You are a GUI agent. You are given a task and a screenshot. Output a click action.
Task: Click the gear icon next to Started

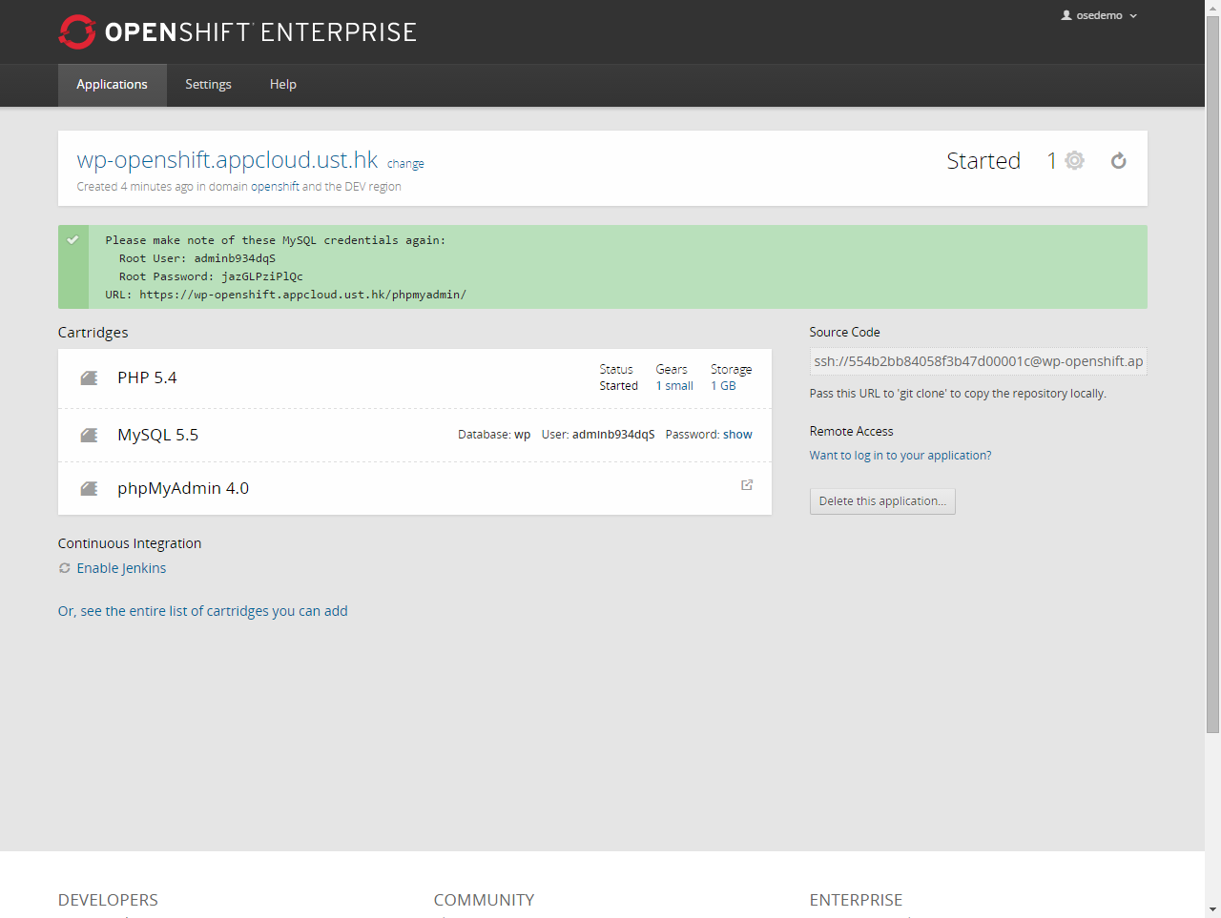(1074, 160)
